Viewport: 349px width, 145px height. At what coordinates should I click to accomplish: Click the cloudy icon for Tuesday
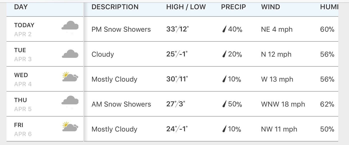point(70,54)
